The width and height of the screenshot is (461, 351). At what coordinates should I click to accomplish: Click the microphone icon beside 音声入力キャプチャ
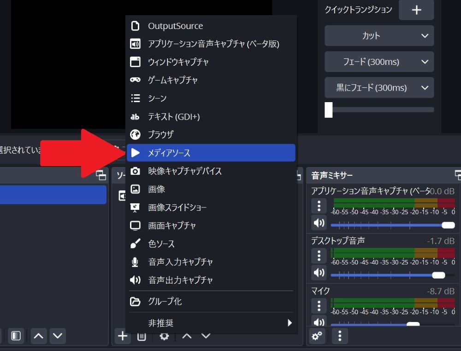135,262
